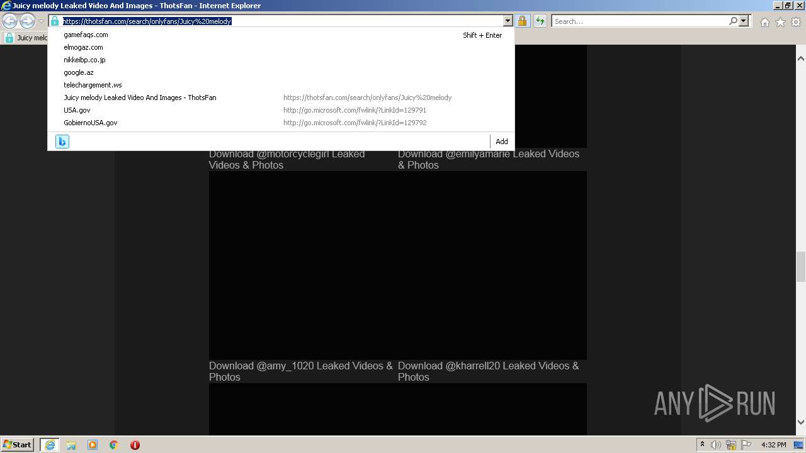Open Google Chrome taskbar icon
This screenshot has height=453, width=806.
(x=114, y=445)
